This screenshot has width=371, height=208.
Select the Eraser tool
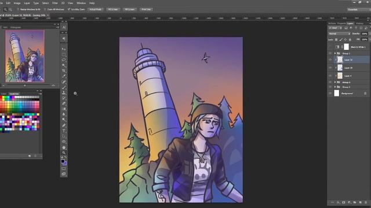[64, 103]
